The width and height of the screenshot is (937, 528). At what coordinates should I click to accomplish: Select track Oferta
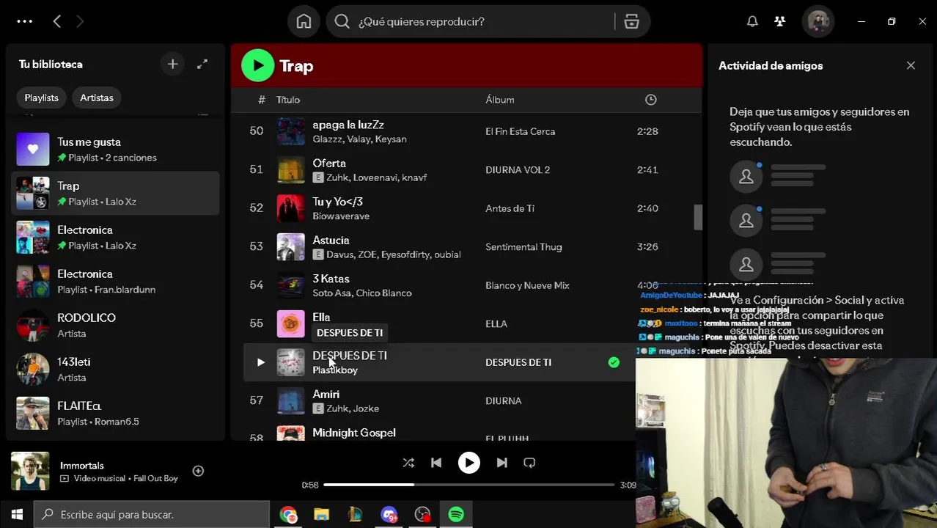click(329, 163)
